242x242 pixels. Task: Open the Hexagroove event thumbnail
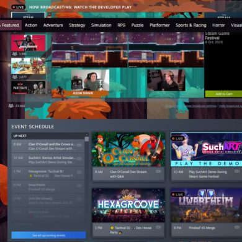[x=128, y=205]
